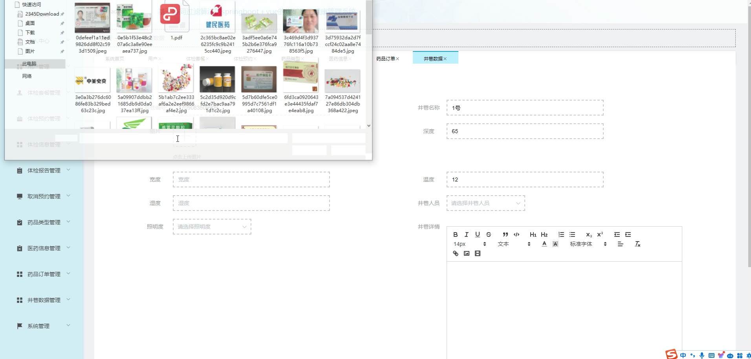
Task: Click the 宽度 input field
Action: tap(251, 179)
